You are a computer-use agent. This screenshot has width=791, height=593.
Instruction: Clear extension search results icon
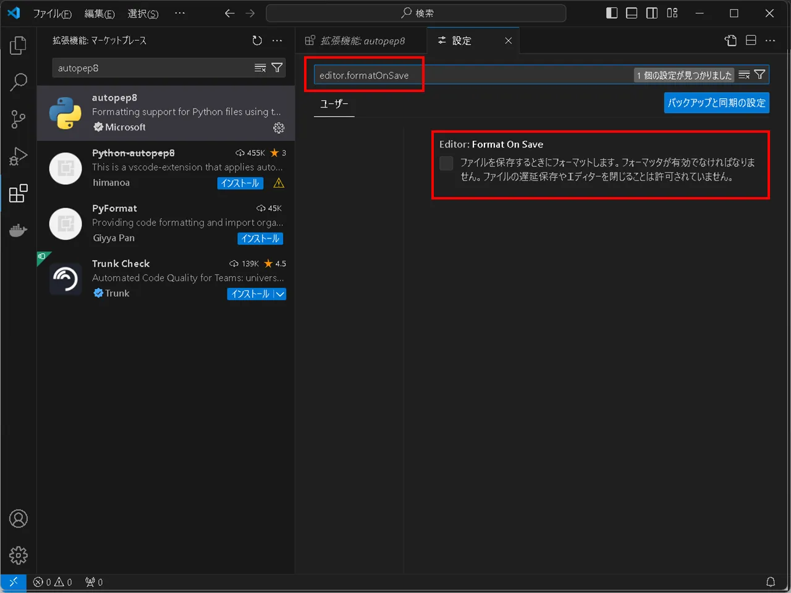point(260,68)
